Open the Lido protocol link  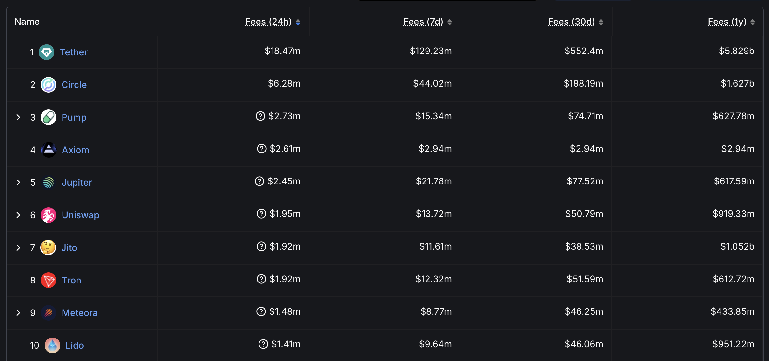pyautogui.click(x=75, y=345)
